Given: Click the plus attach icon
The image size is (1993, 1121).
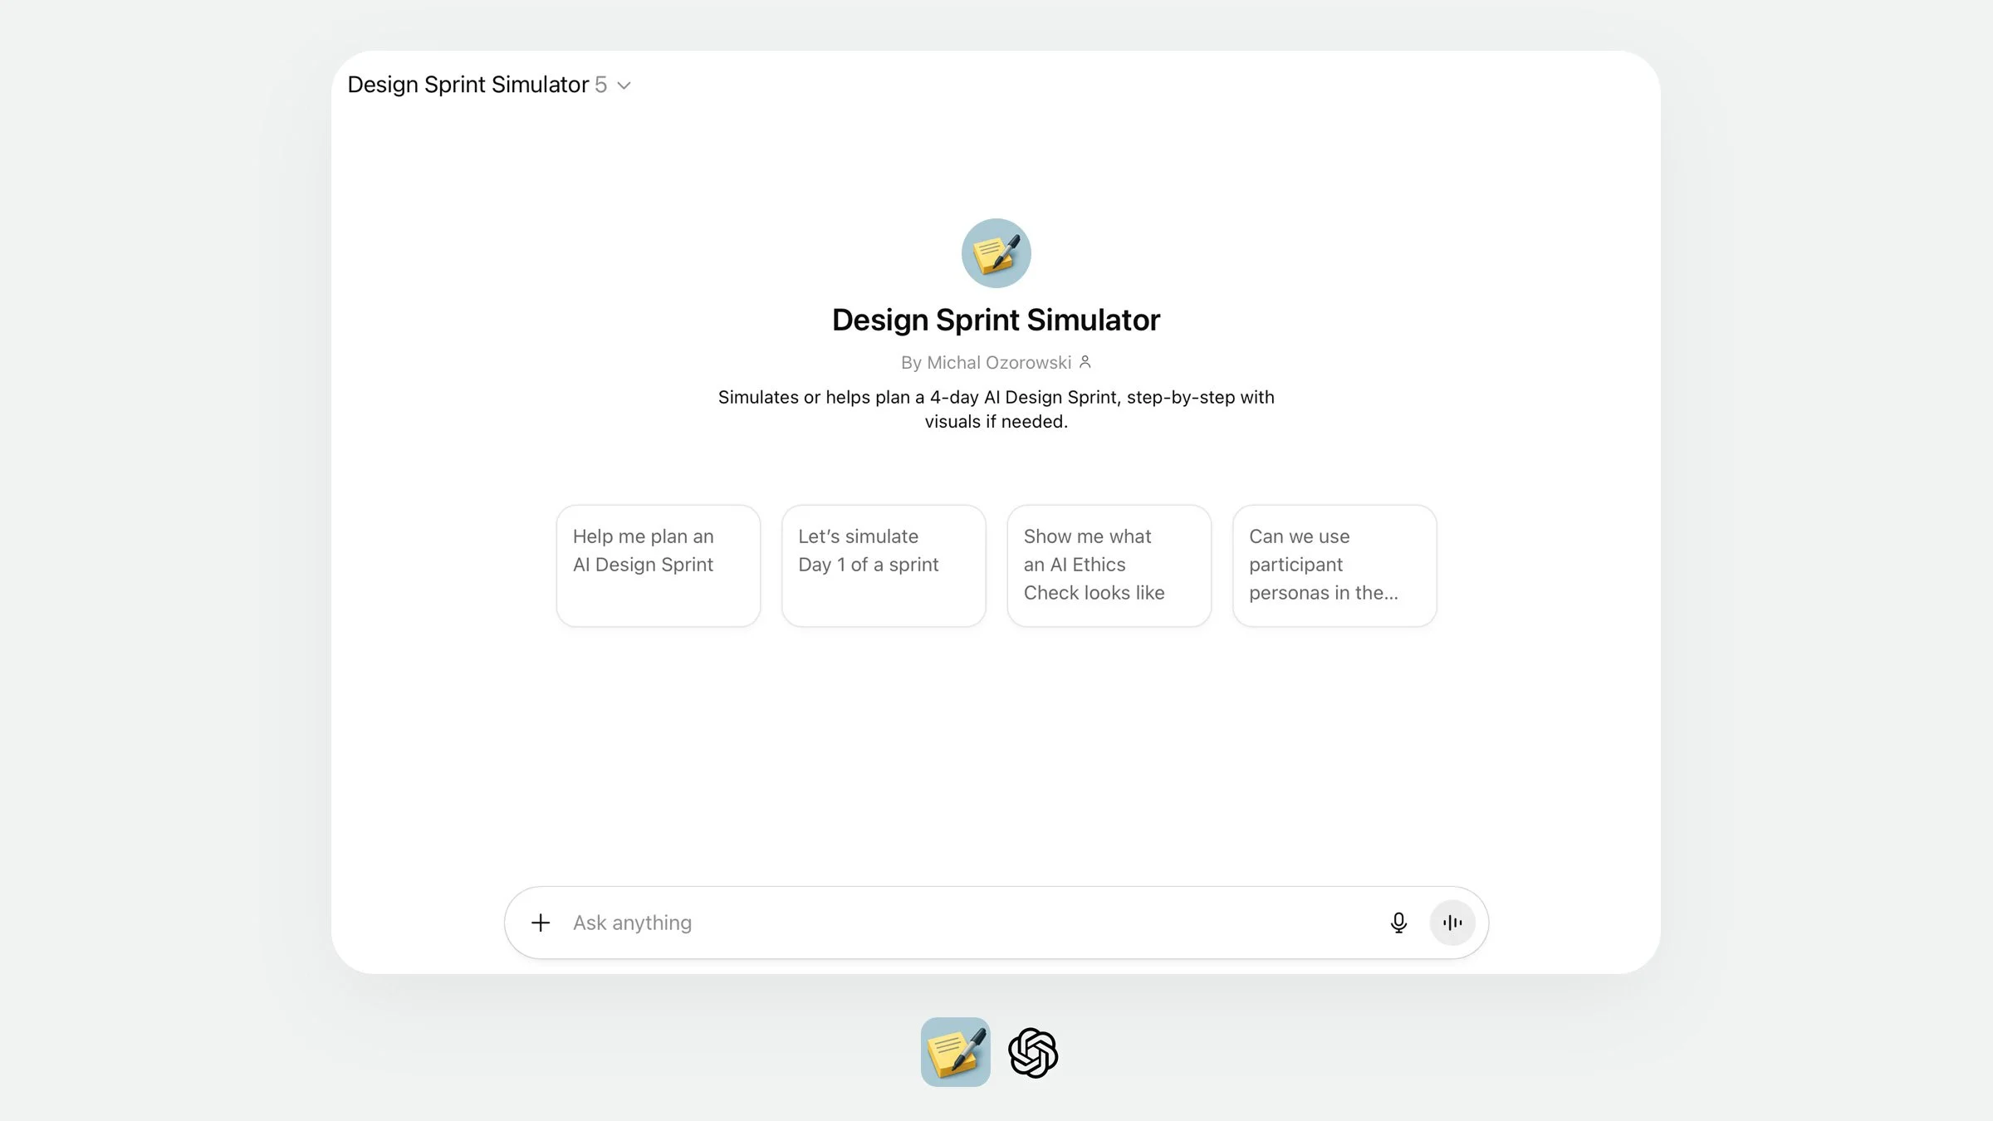Looking at the screenshot, I should [x=541, y=923].
